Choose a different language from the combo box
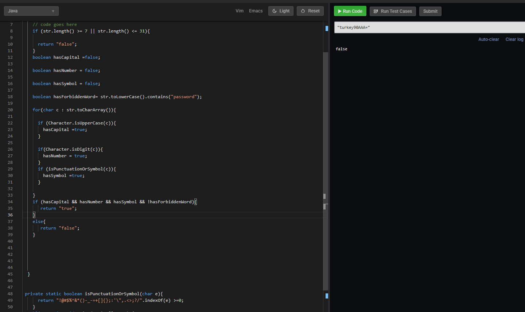This screenshot has width=525, height=312. (x=31, y=11)
